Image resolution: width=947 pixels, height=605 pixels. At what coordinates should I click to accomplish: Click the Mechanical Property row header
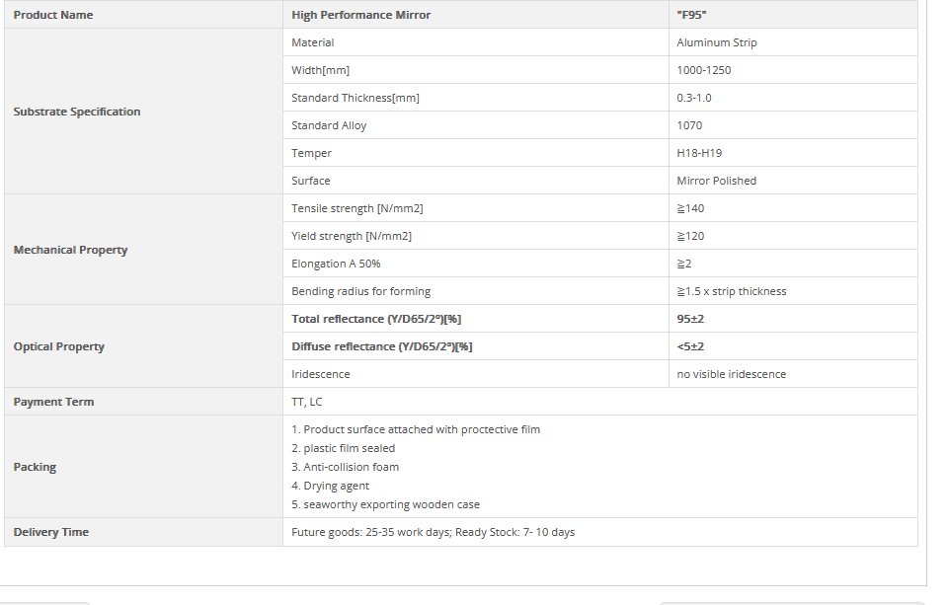(71, 250)
